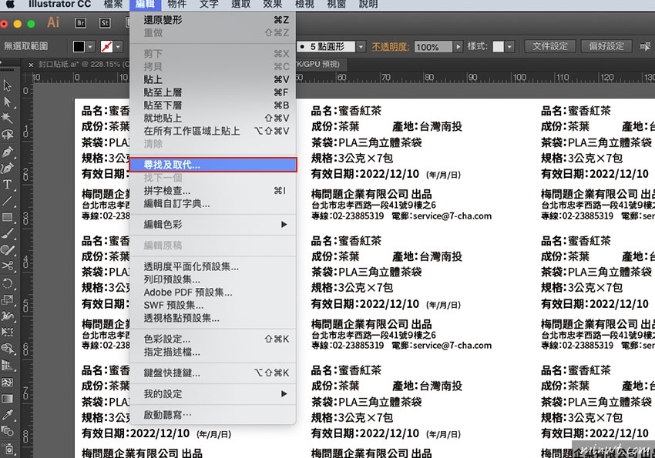The width and height of the screenshot is (655, 458).
Task: Choose the Rectangle tool
Action: (7, 217)
